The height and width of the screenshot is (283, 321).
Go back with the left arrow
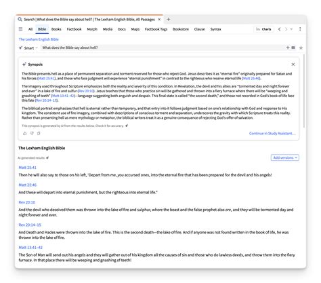pos(280,29)
